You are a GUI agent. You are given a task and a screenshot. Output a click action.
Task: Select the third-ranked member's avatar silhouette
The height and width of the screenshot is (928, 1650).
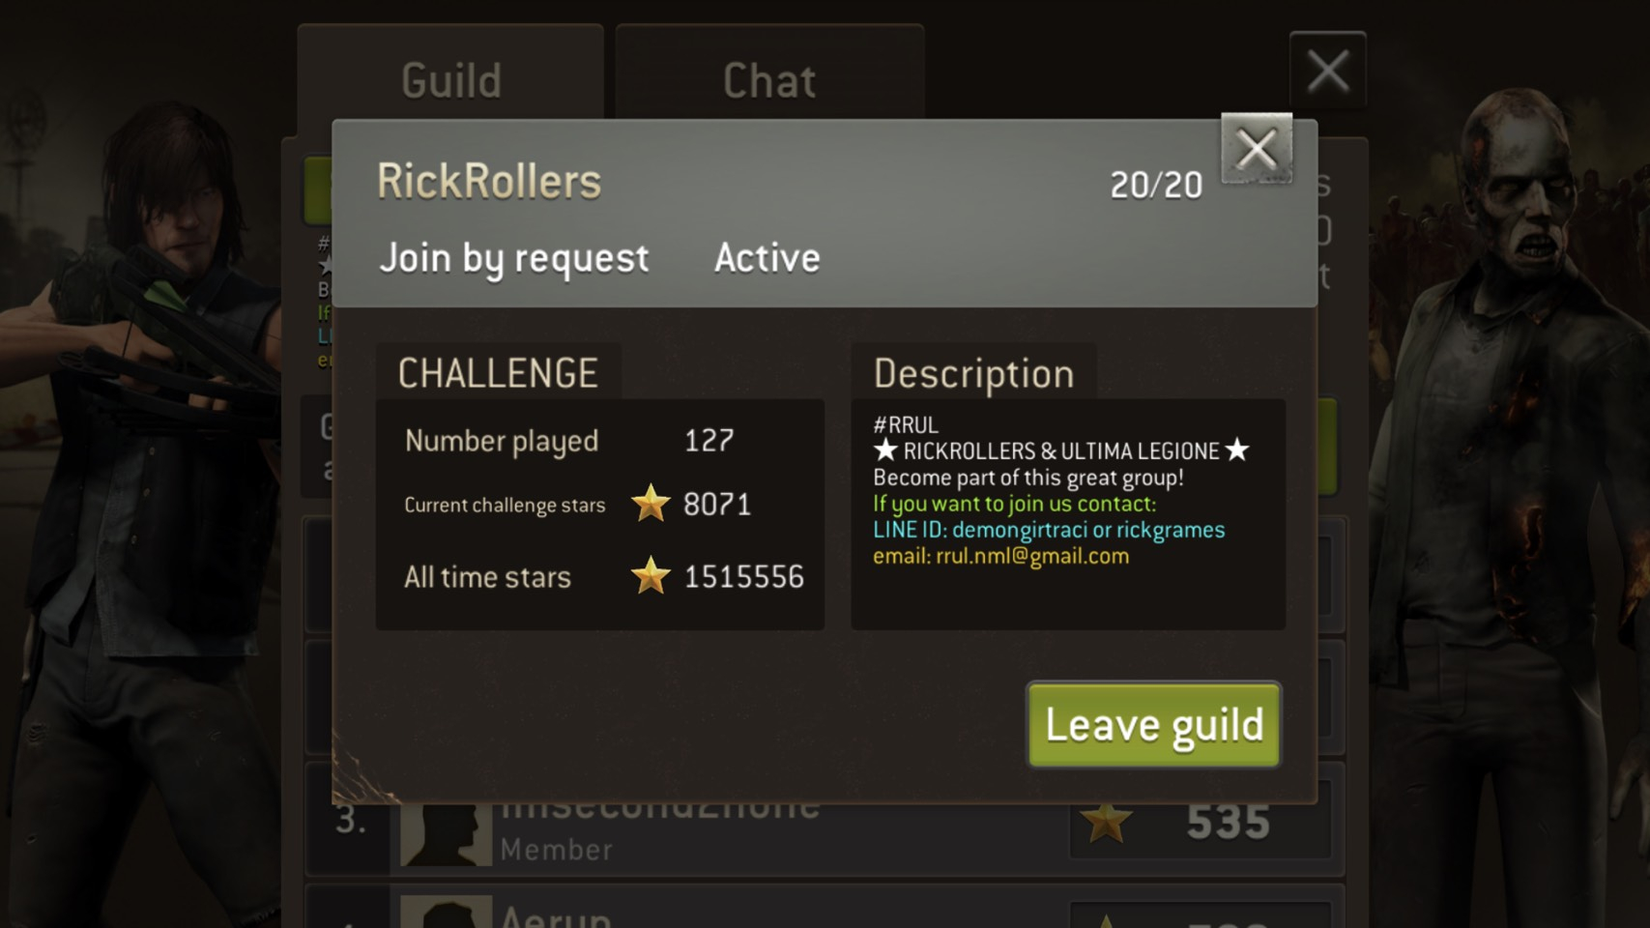(446, 833)
